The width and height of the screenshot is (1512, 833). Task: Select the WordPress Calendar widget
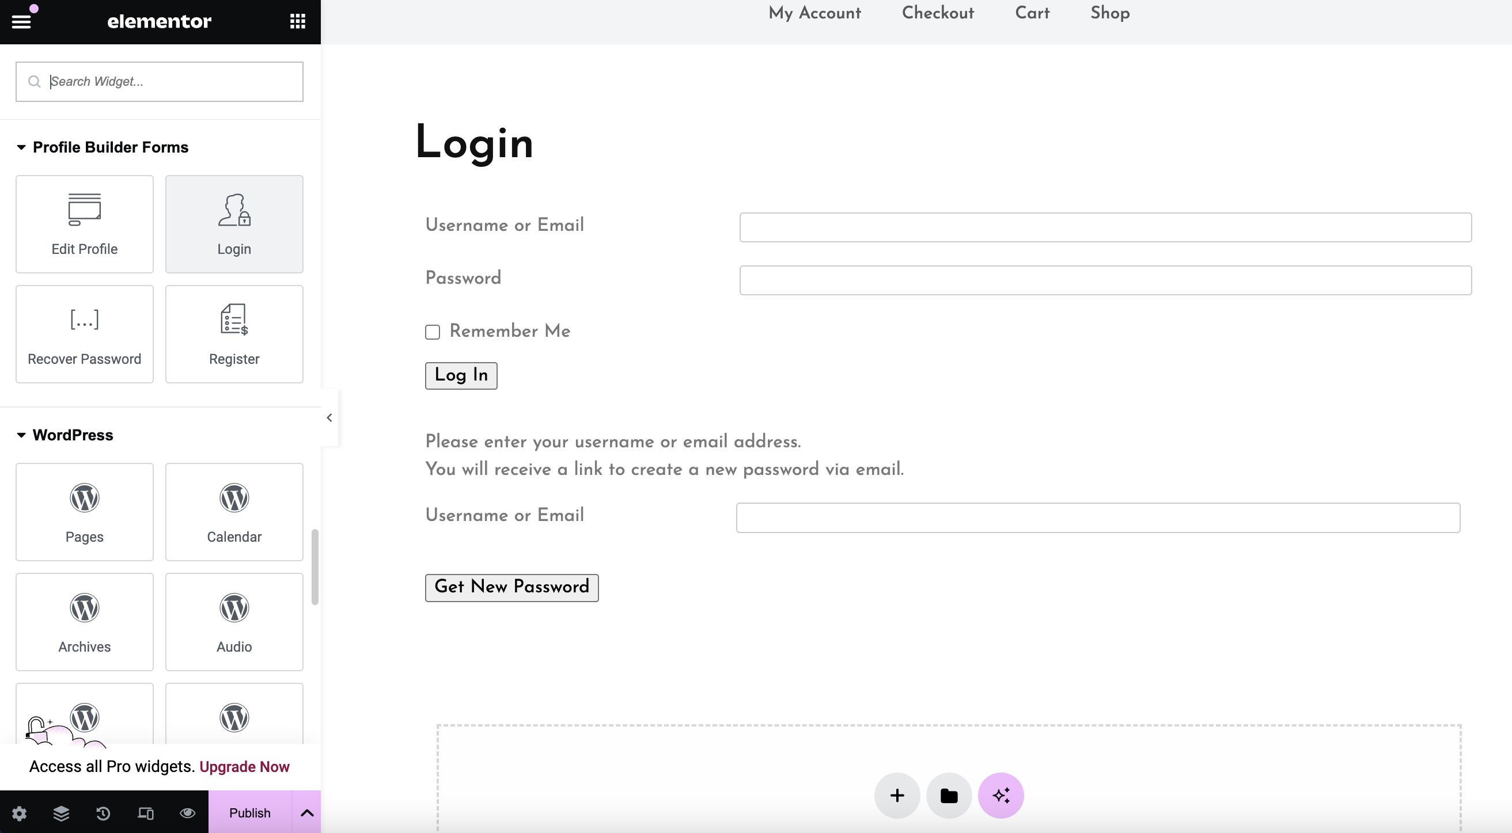tap(234, 512)
